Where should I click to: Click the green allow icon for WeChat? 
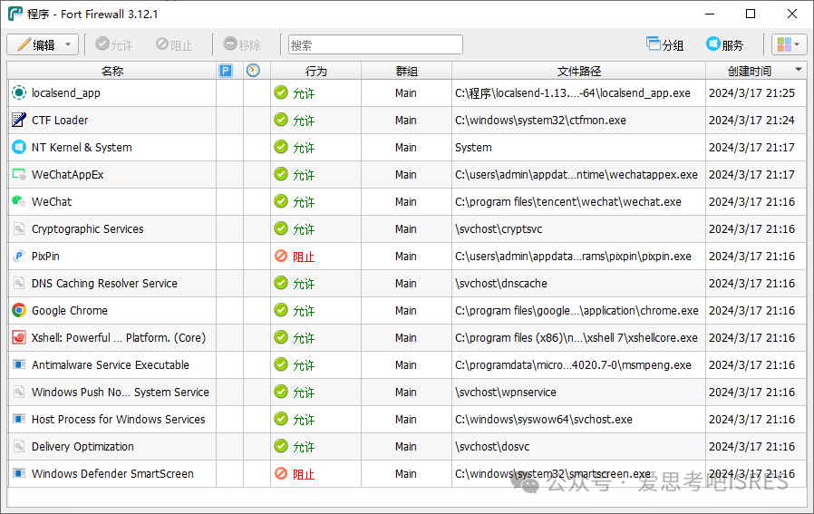[x=281, y=201]
